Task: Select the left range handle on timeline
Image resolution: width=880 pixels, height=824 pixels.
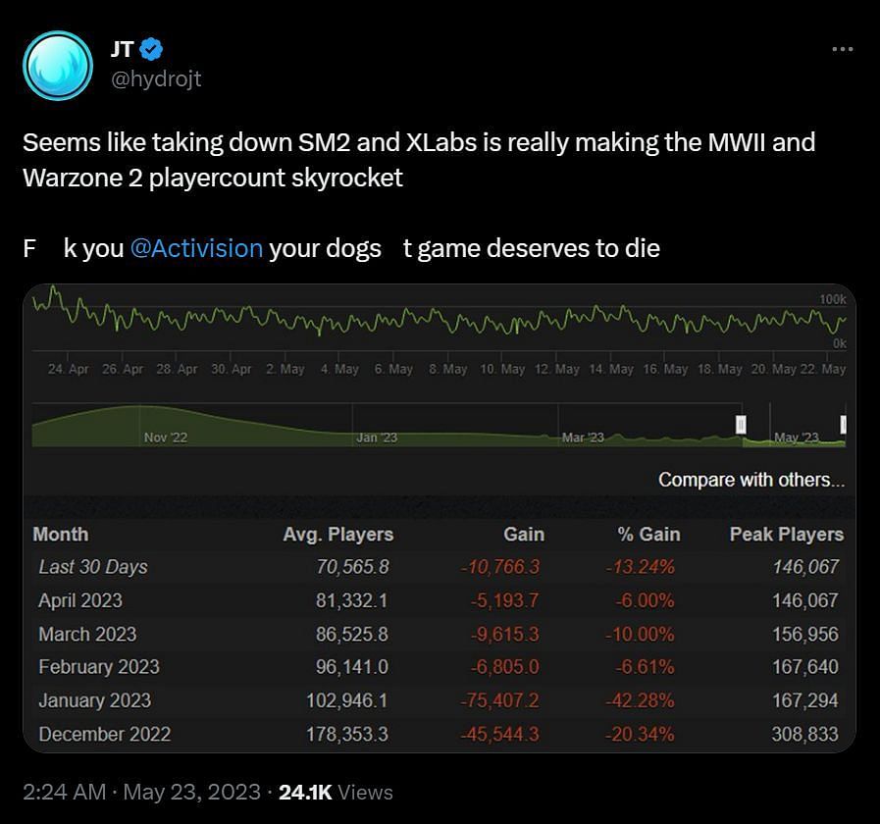Action: point(741,425)
